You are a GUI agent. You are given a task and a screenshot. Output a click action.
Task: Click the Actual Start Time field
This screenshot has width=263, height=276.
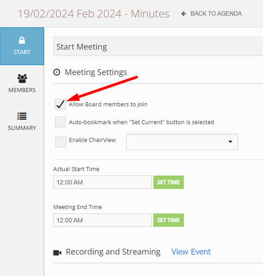(x=102, y=182)
